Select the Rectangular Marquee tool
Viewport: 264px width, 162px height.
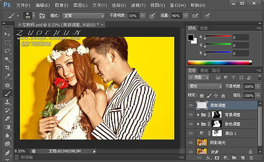click(7, 43)
